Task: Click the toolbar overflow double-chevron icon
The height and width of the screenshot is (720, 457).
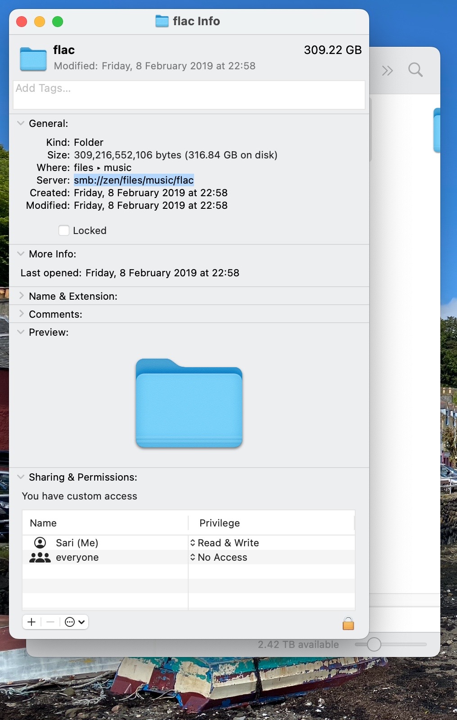Action: 387,71
